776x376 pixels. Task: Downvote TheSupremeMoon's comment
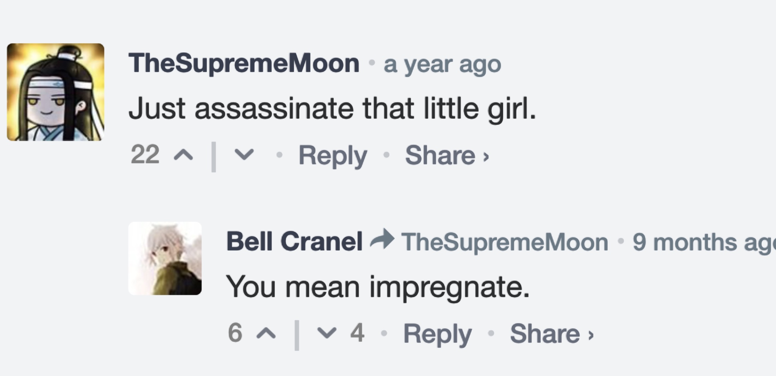pyautogui.click(x=244, y=154)
